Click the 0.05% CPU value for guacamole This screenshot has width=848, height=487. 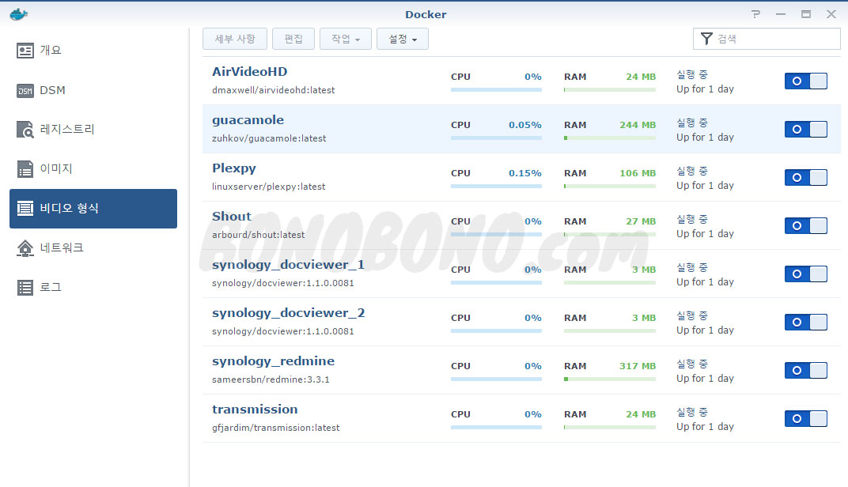525,125
